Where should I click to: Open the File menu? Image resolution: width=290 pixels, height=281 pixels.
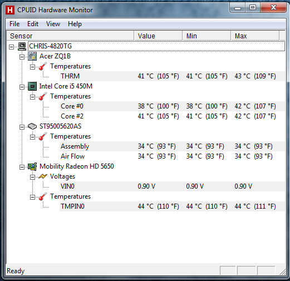click(x=14, y=24)
